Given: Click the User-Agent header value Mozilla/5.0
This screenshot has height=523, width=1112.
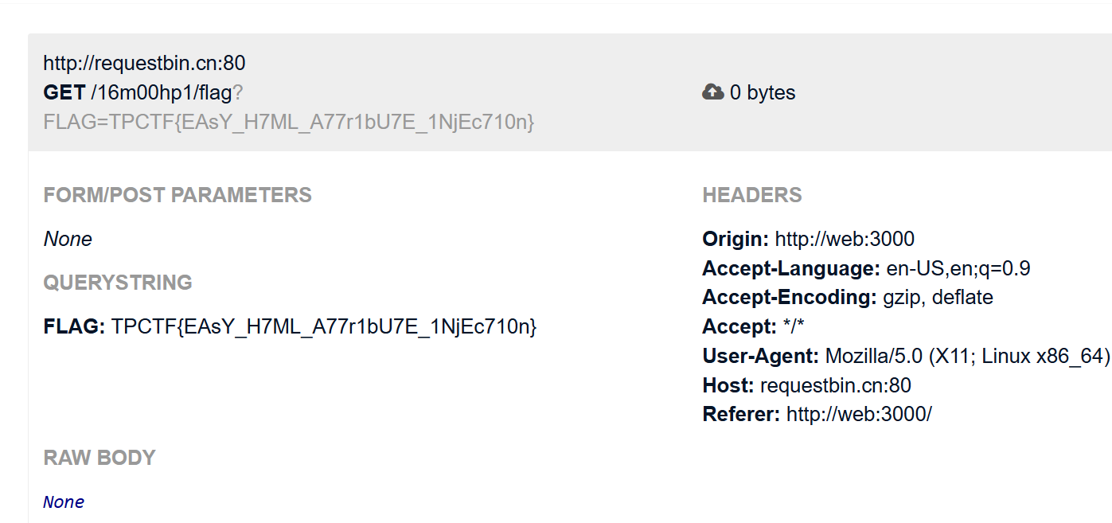Looking at the screenshot, I should [966, 356].
